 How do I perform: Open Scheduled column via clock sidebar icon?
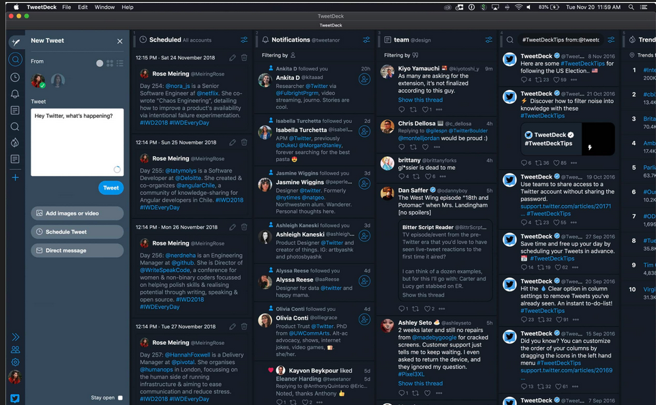[15, 78]
